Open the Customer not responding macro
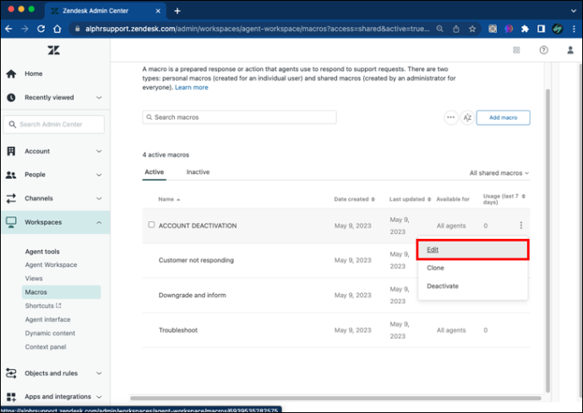 pos(196,260)
